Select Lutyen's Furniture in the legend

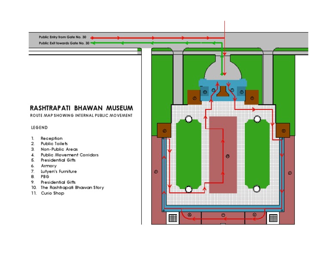coord(60,171)
